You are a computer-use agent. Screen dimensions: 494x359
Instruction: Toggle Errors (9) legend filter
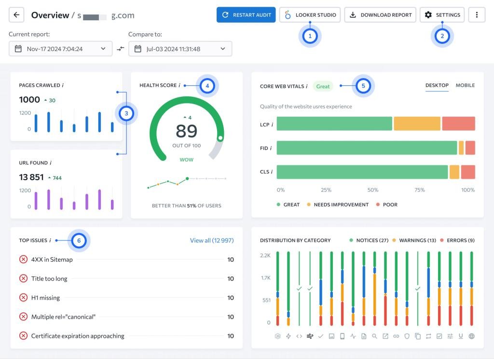click(457, 240)
